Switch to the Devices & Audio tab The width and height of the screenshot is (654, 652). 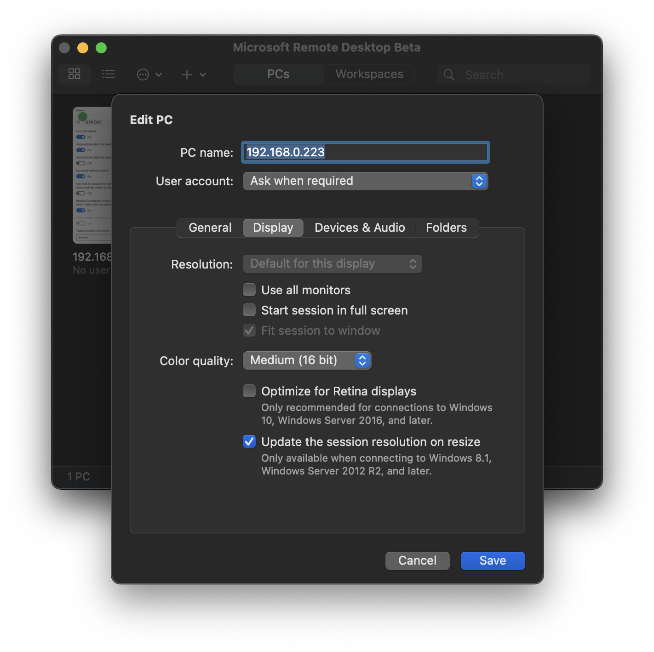click(360, 228)
